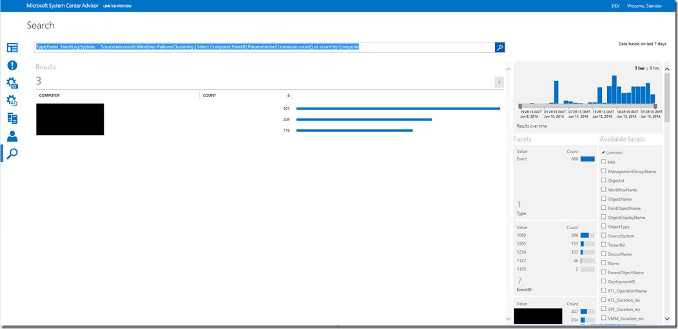678x329 pixels.
Task: Tick the KTL_OperationName facet checkbox
Action: [x=603, y=291]
